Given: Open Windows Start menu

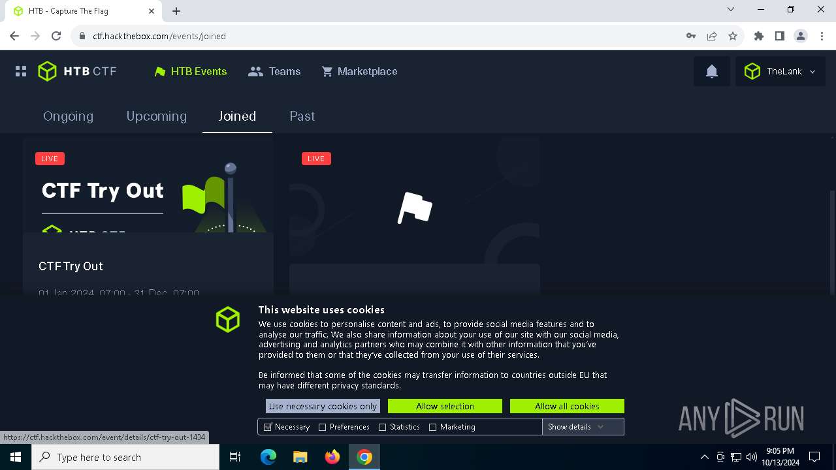Looking at the screenshot, I should coord(16,457).
